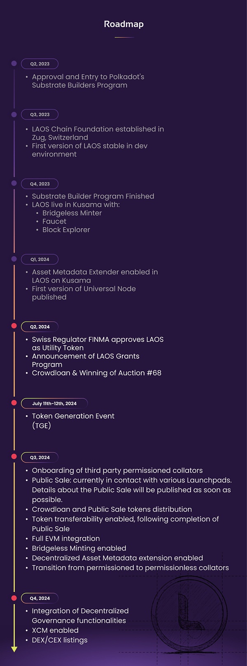
Task: Click Crowdloan & Winning of Auction #68
Action: [97, 373]
